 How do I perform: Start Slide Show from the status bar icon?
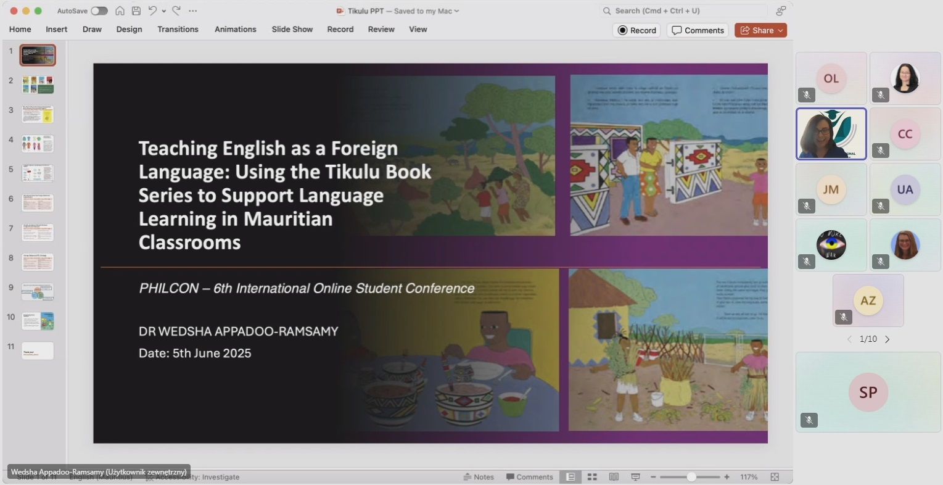(x=635, y=477)
